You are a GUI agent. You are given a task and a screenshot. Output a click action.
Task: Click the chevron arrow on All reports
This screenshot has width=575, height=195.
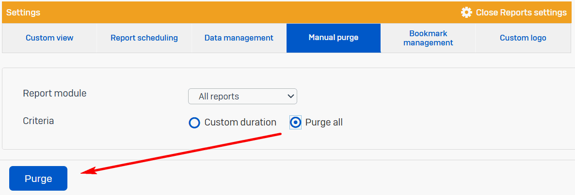pyautogui.click(x=291, y=96)
